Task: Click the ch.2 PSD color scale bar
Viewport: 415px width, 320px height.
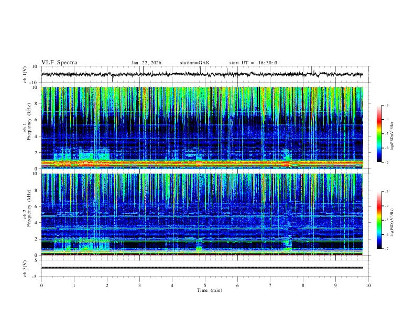Action: coord(379,220)
